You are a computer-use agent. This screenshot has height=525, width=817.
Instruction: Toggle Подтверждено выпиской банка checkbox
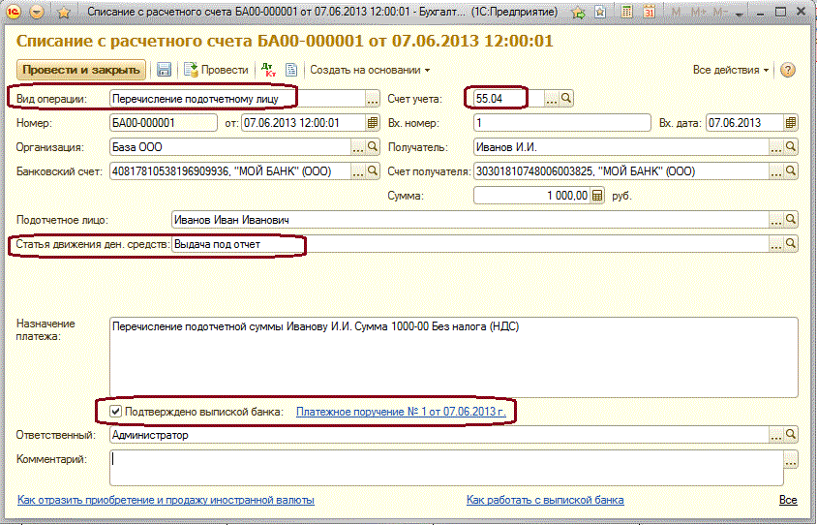tap(116, 412)
